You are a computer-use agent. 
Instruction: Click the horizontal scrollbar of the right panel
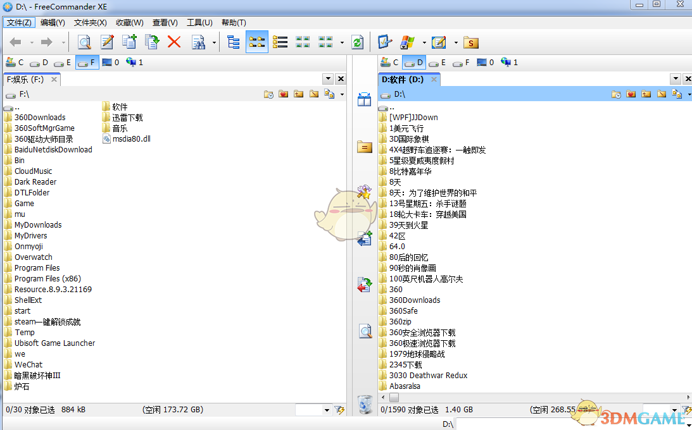click(x=506, y=397)
